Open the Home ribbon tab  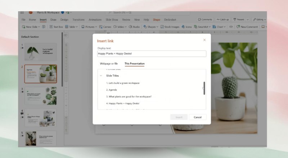point(32,20)
